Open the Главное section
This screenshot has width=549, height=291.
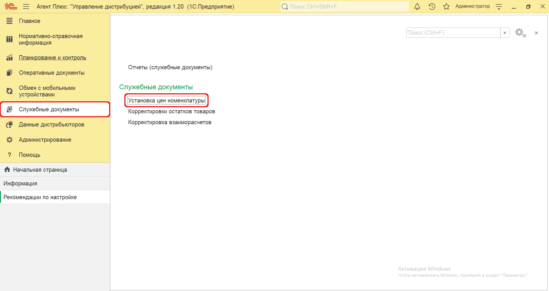[x=30, y=21]
